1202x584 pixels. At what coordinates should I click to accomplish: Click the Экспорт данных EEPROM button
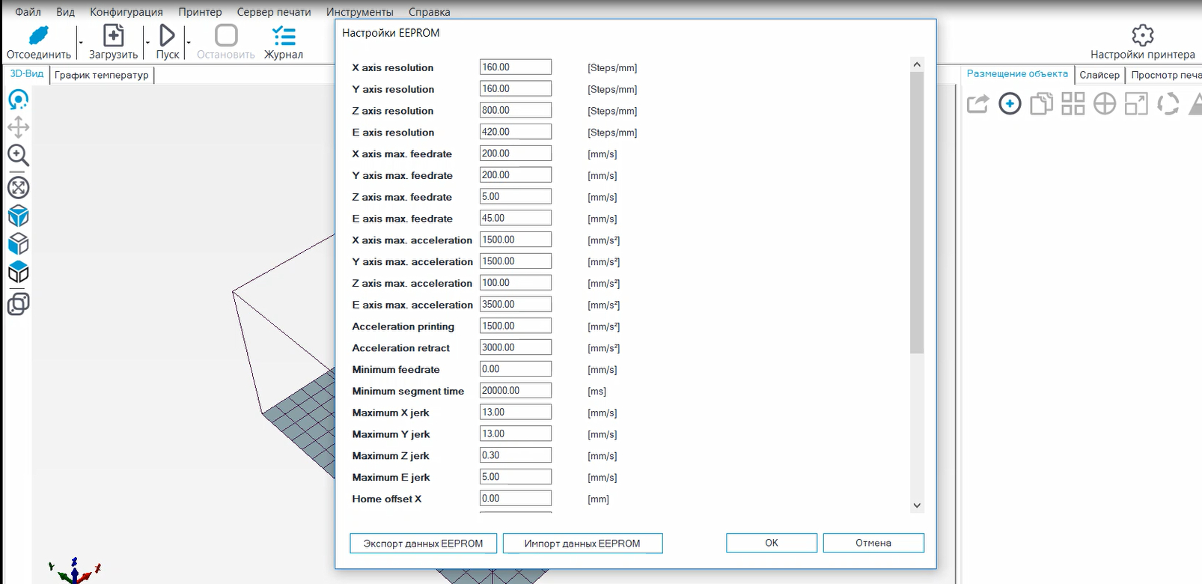point(423,544)
